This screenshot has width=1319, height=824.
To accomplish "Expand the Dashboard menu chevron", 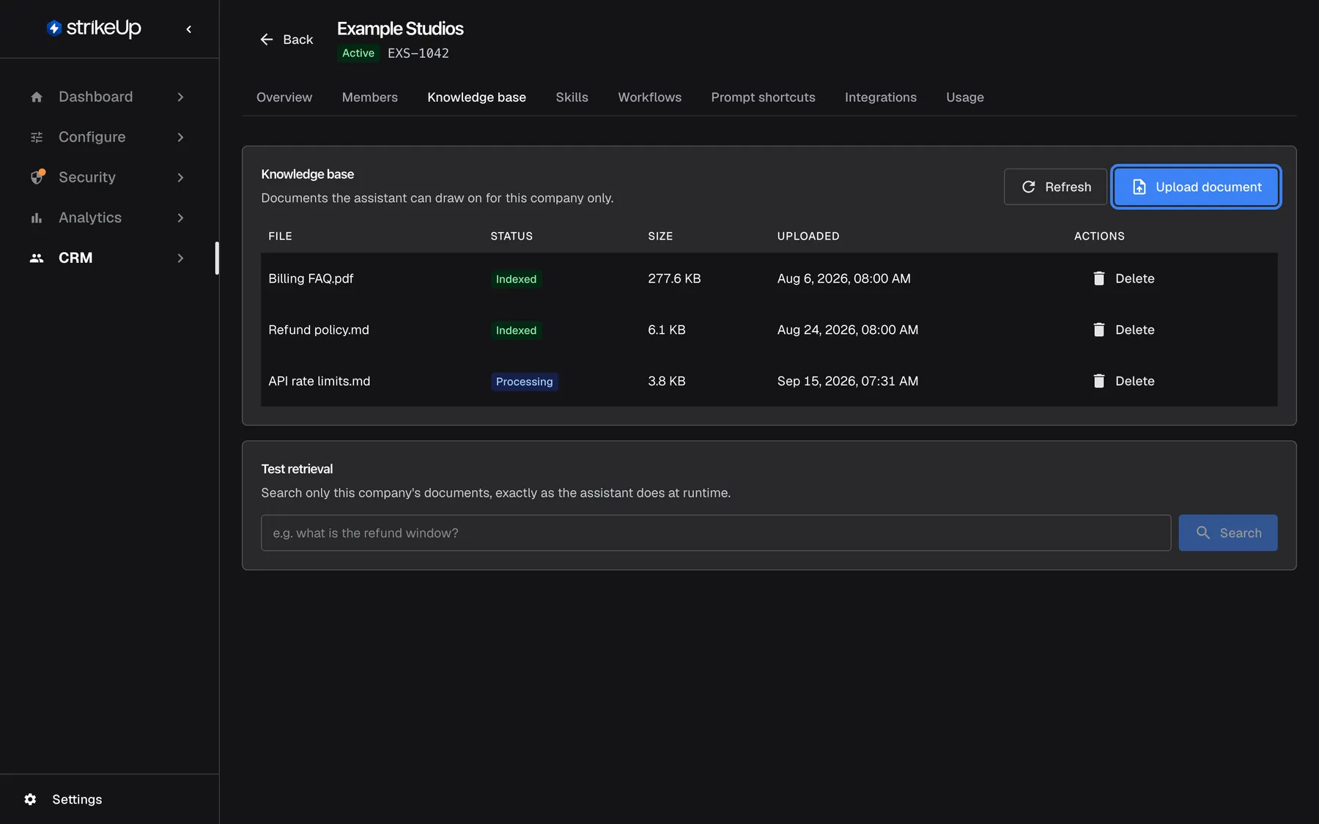I will pyautogui.click(x=180, y=97).
